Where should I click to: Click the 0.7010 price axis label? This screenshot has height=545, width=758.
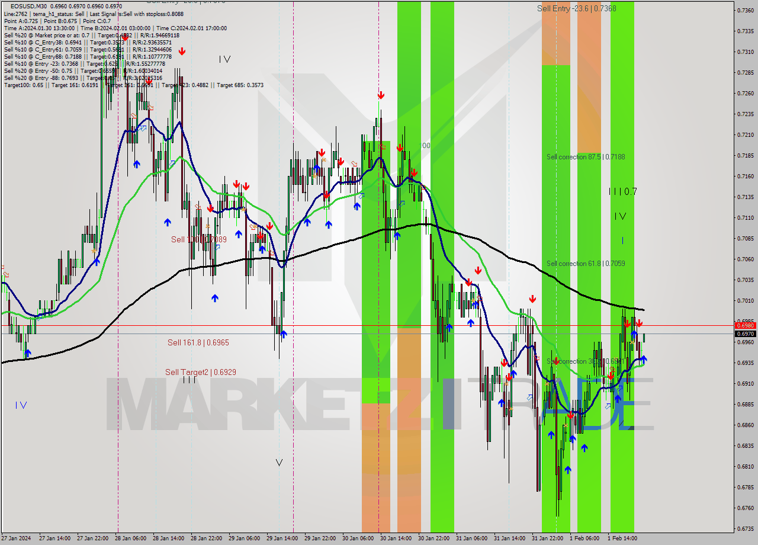[745, 300]
